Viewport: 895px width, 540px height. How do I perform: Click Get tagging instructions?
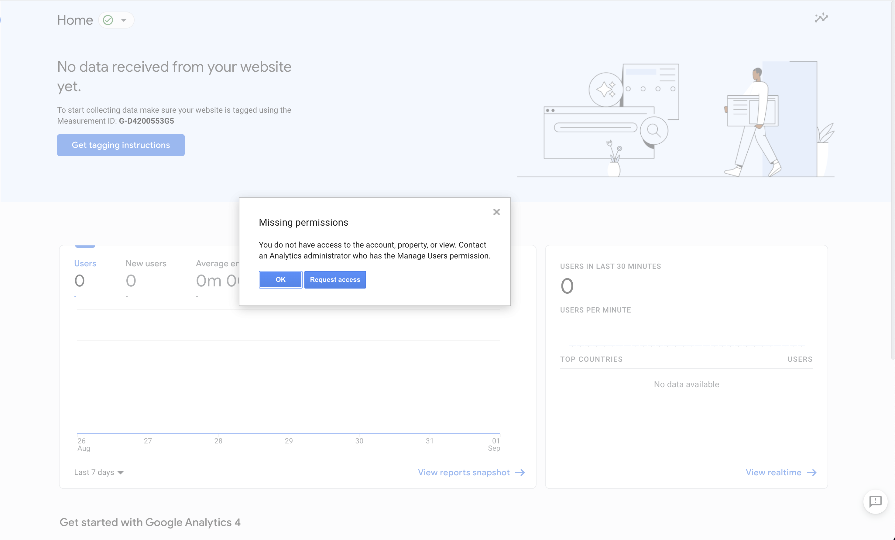tap(121, 145)
